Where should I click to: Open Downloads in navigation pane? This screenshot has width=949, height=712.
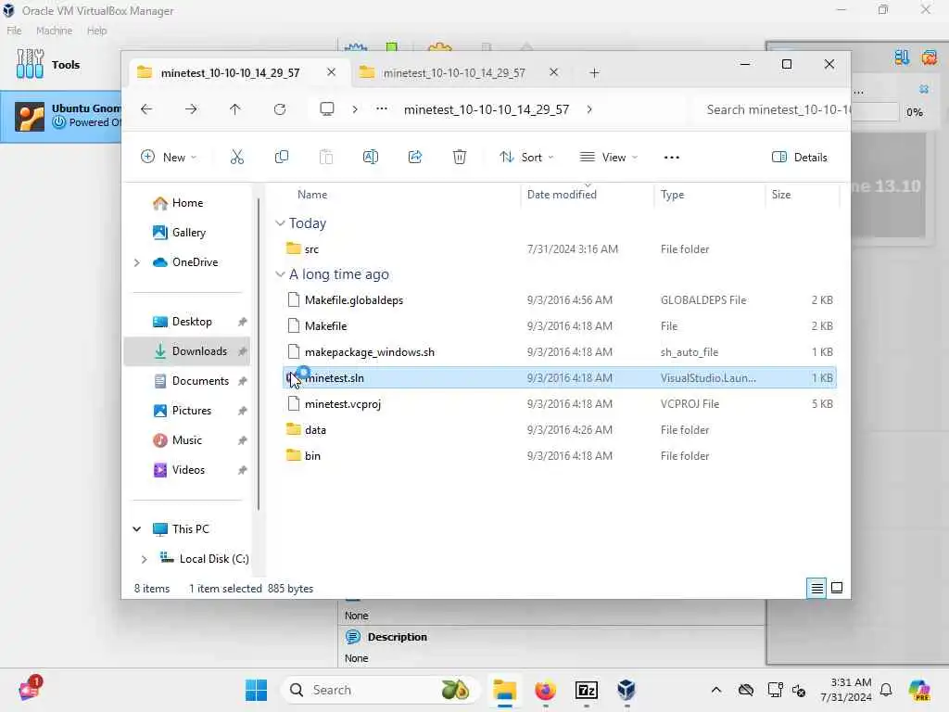[x=187, y=351]
